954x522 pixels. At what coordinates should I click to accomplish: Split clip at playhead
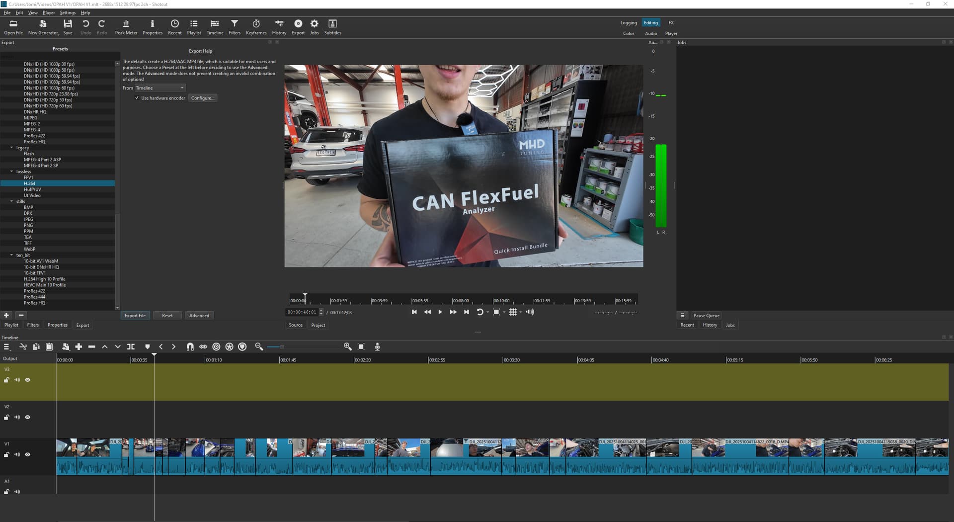(x=131, y=347)
